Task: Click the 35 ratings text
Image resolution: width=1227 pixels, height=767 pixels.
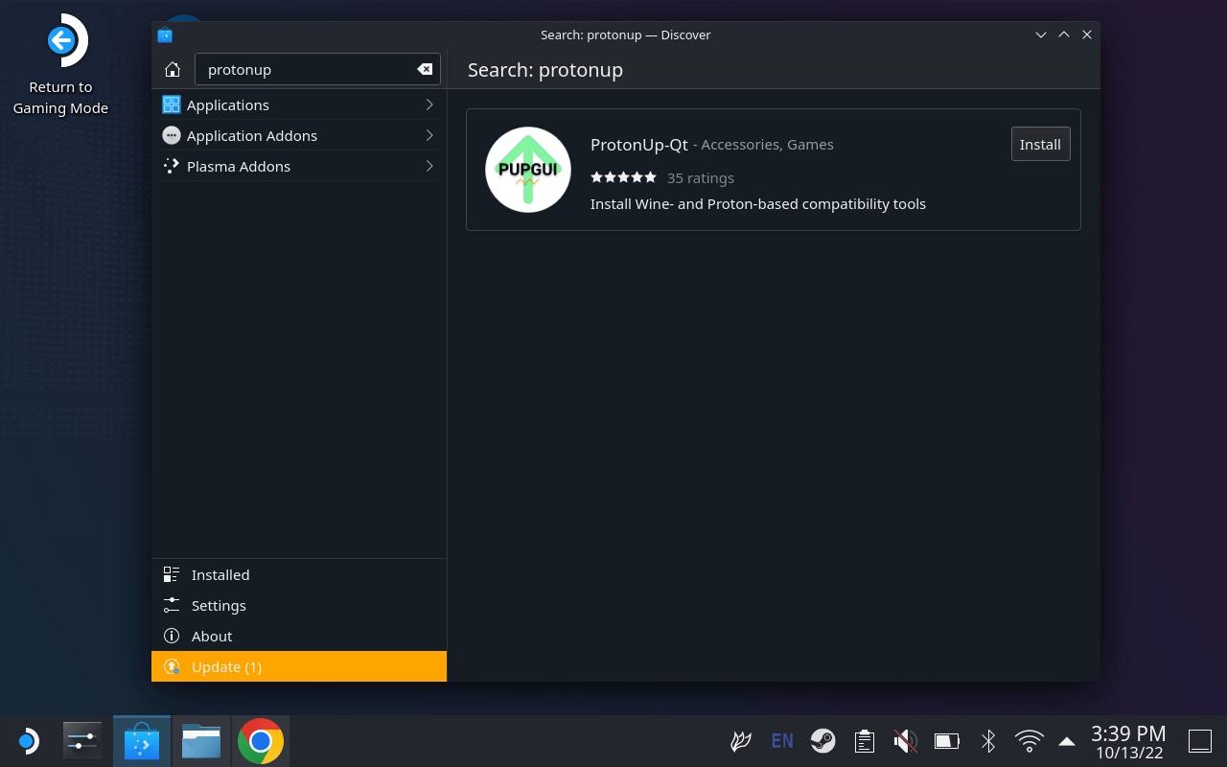Action: coord(701,177)
